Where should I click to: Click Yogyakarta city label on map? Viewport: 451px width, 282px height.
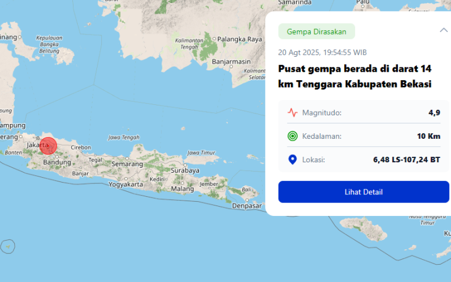point(125,184)
